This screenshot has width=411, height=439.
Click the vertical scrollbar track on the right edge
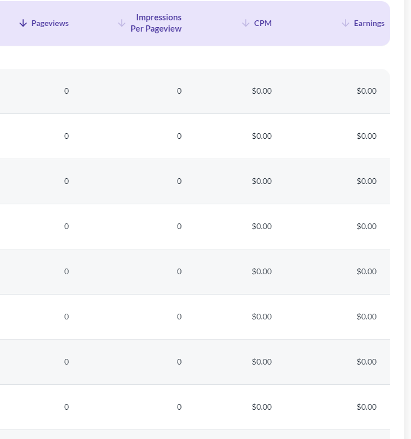pos(408,226)
